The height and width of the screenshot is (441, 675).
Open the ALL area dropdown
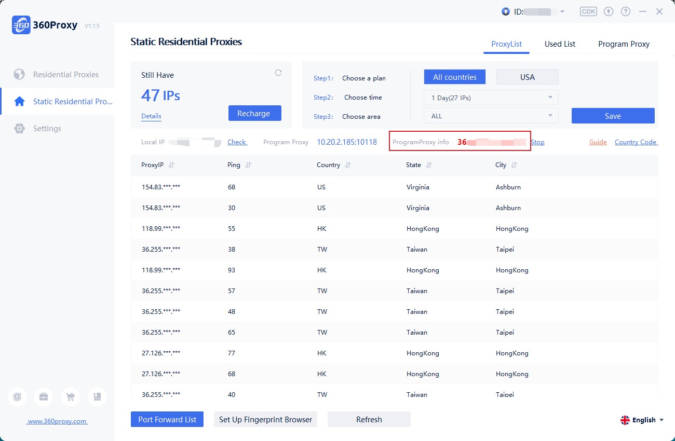[491, 116]
